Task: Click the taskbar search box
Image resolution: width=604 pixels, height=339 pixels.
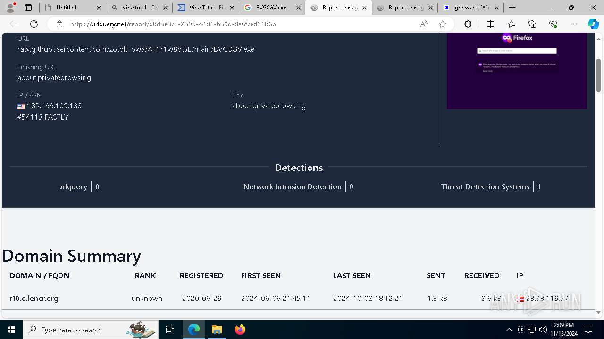Action: pyautogui.click(x=91, y=330)
